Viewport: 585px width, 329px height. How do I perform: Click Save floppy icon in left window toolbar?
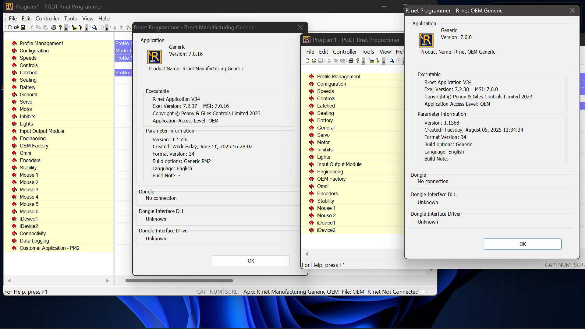[23, 28]
